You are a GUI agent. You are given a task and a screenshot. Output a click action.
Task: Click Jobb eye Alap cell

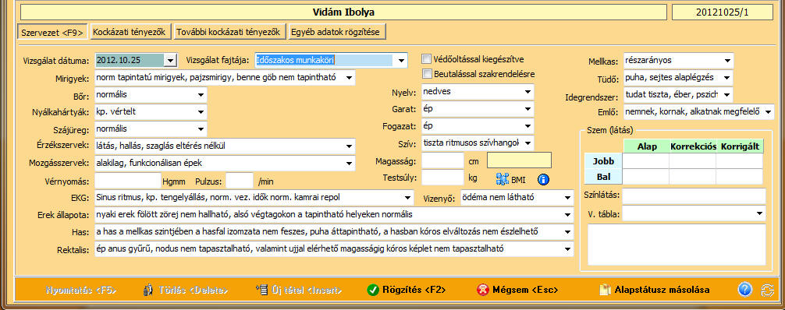[x=646, y=161]
